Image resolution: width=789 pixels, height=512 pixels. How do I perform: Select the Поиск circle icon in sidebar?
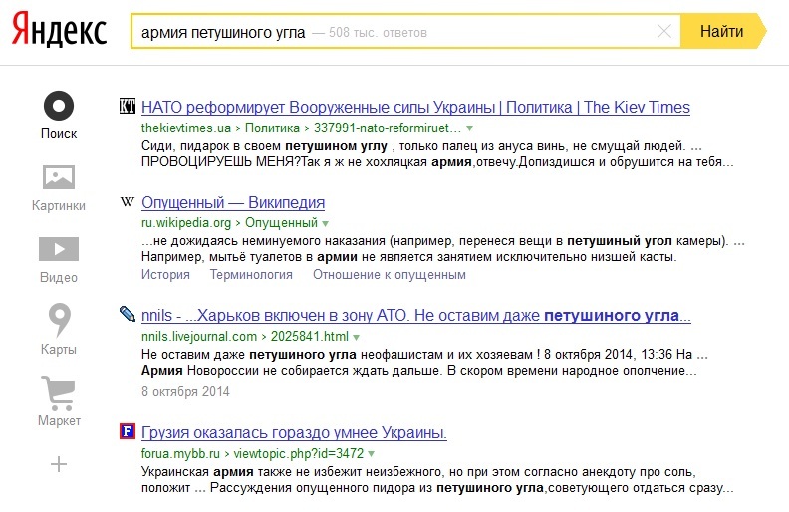tap(59, 106)
